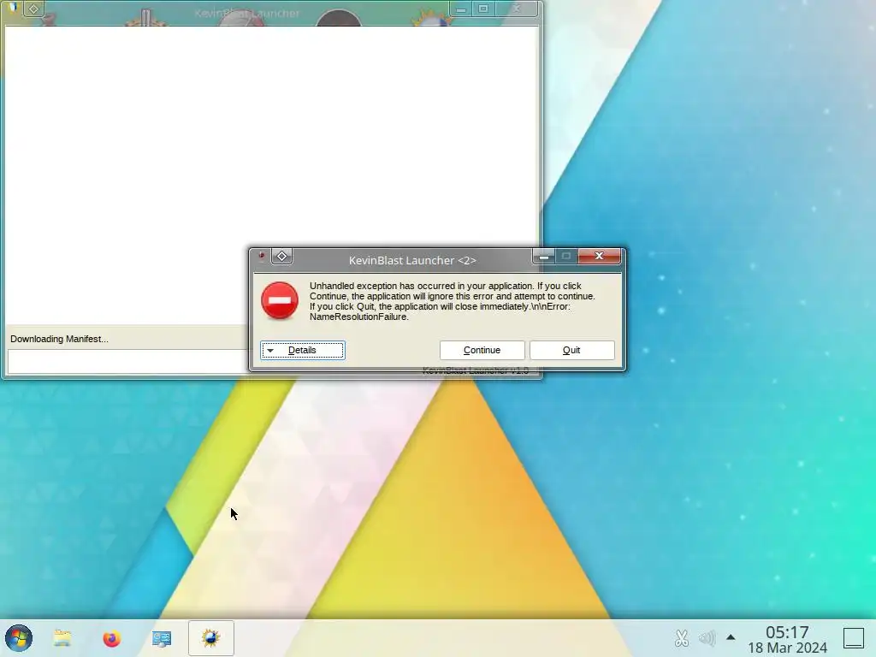Open system settings icon on taskbar
This screenshot has width=876, height=657.
(162, 638)
